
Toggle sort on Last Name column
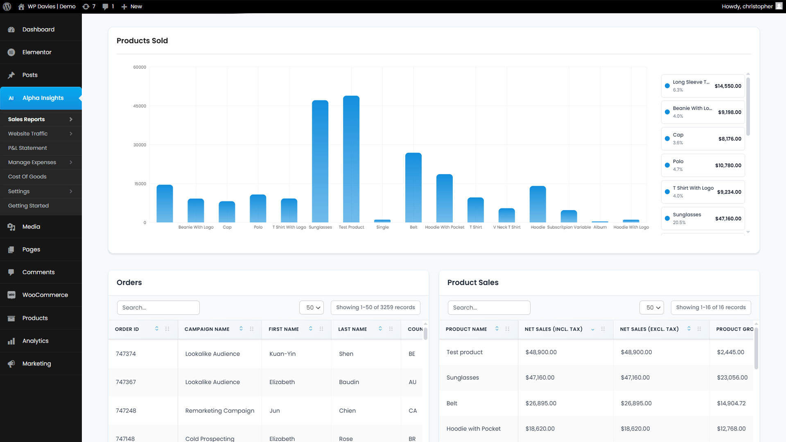(380, 329)
